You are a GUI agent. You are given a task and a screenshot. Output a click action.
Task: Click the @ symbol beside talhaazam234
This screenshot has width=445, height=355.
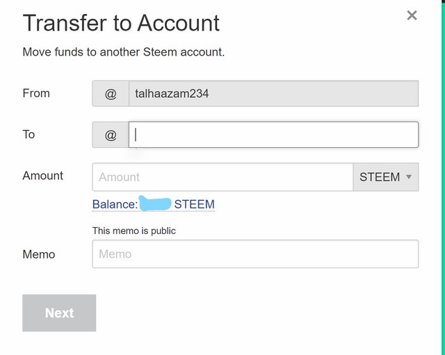(x=111, y=94)
